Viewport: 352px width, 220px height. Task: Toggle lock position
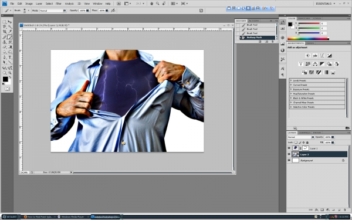[x=303, y=143]
